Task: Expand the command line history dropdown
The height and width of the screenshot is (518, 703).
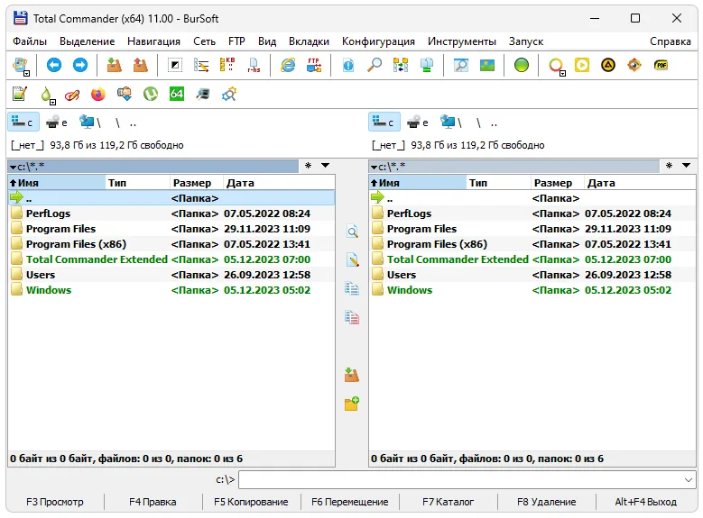Action: pos(689,480)
